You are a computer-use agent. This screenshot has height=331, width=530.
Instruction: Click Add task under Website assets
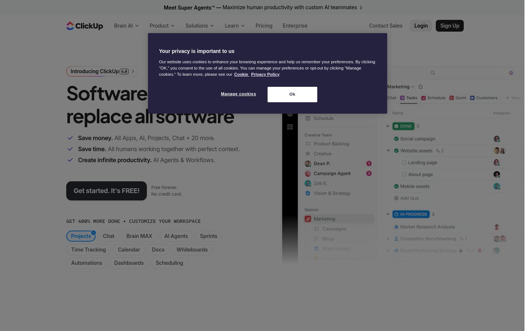407,198
